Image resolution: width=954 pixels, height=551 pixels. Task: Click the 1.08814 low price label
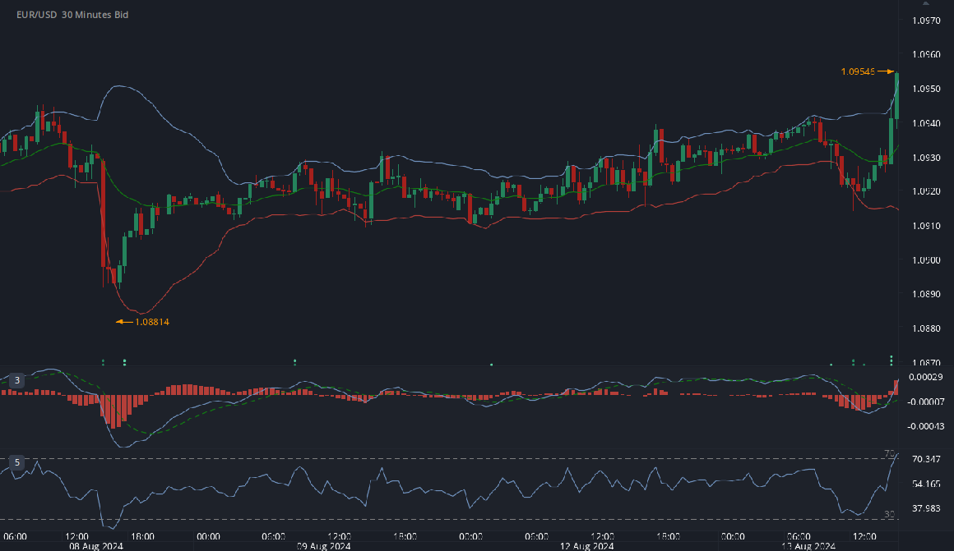tap(152, 322)
